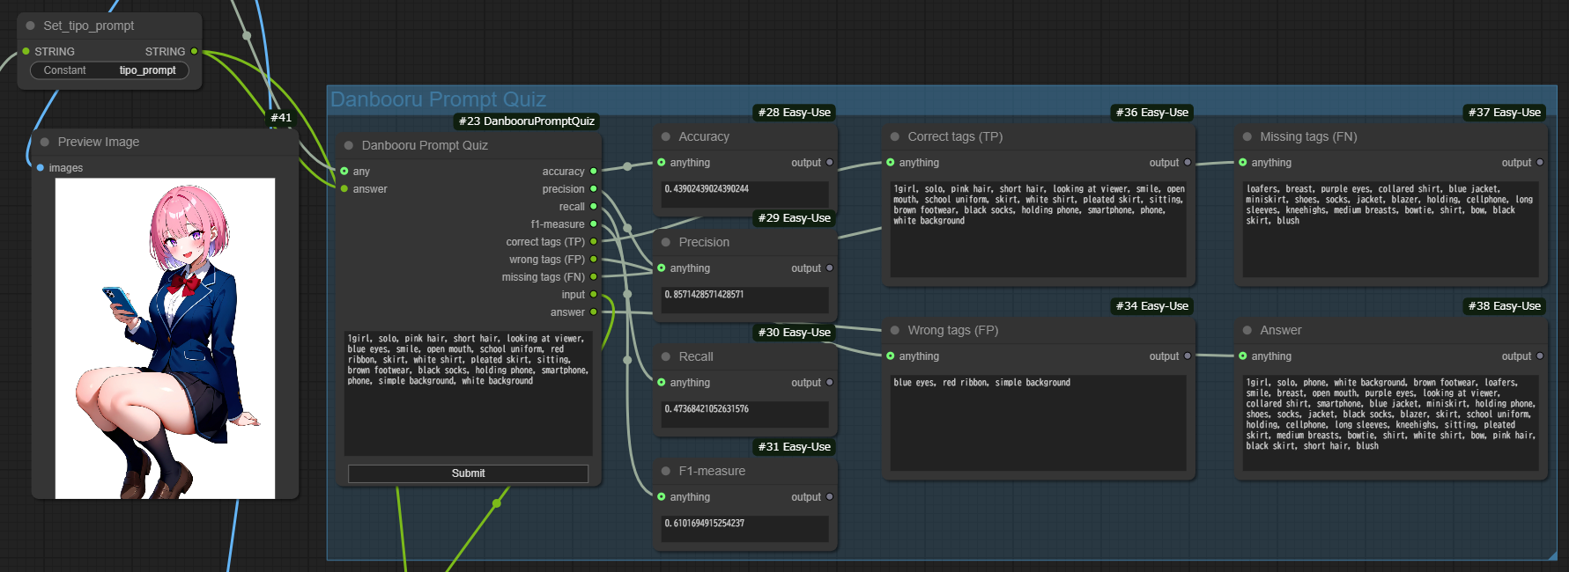This screenshot has width=1569, height=572.
Task: Collapse the Danbooru Prompt Quiz node dot
Action: click(x=349, y=145)
